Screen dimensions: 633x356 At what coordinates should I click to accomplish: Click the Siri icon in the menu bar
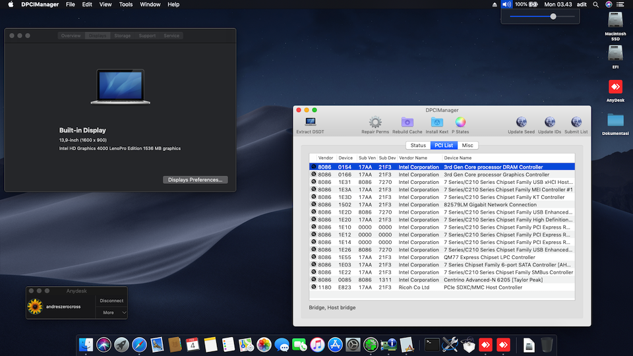(x=609, y=5)
